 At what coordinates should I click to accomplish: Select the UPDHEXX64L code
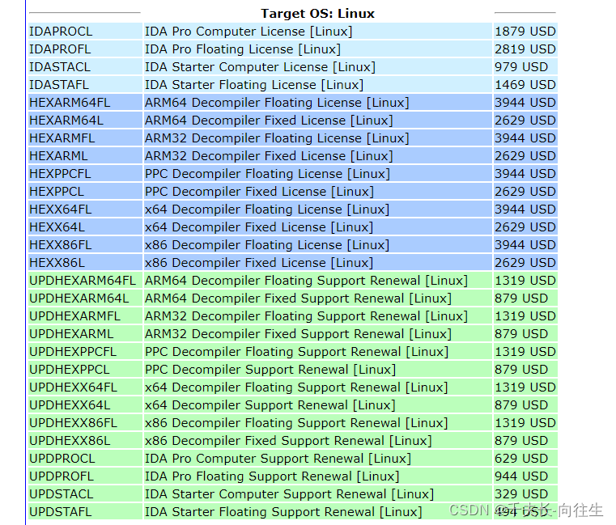(x=70, y=405)
